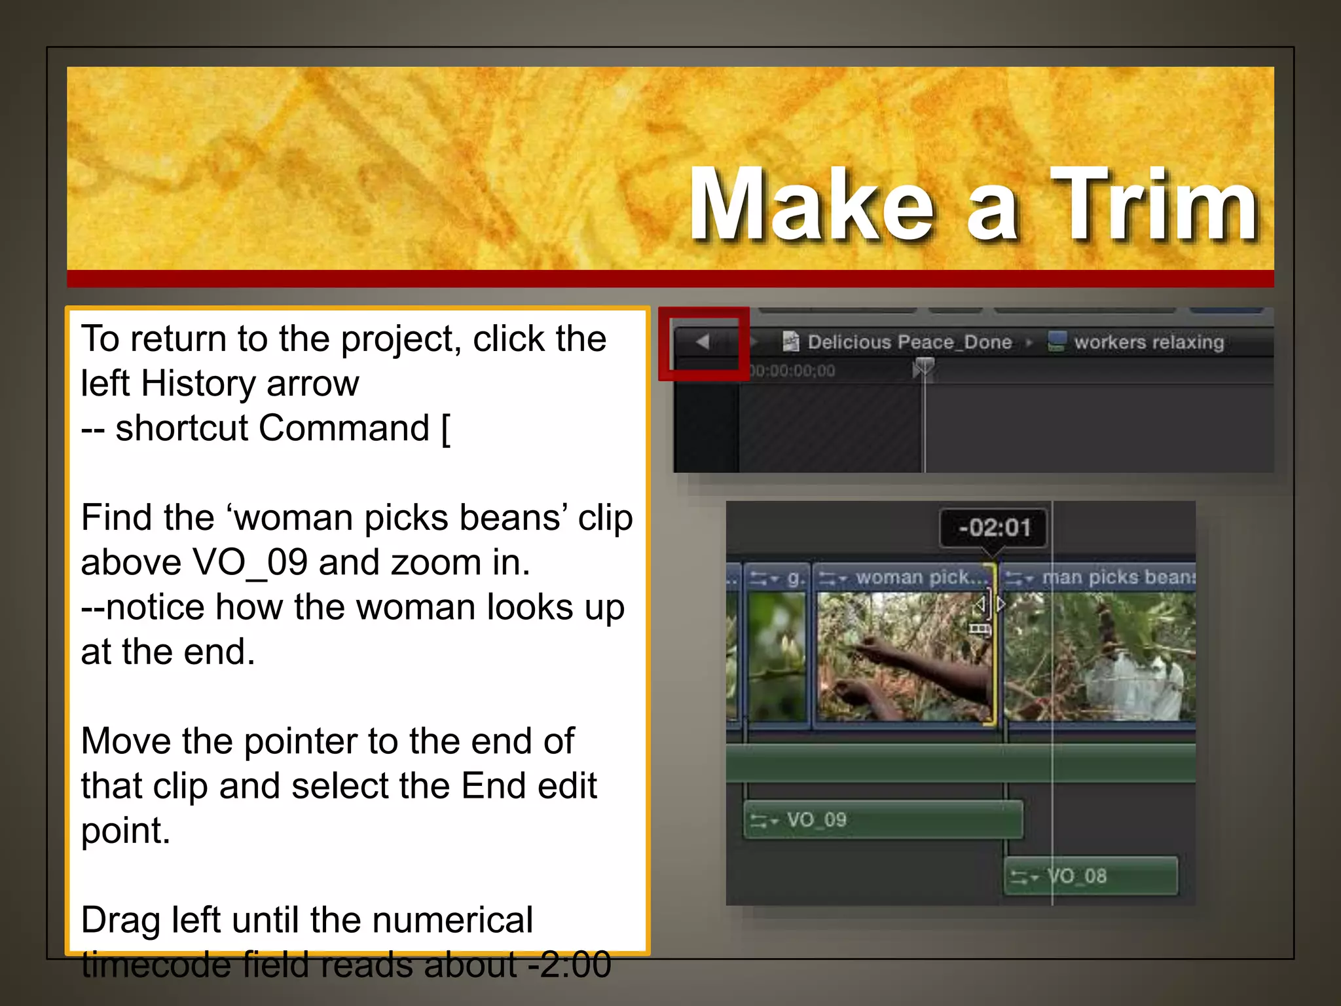Open the VO_08 audio clip dropdown menu
The height and width of the screenshot is (1006, 1341).
[1024, 877]
